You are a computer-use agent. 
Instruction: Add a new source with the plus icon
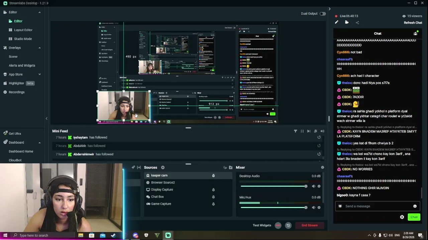[x=163, y=167]
